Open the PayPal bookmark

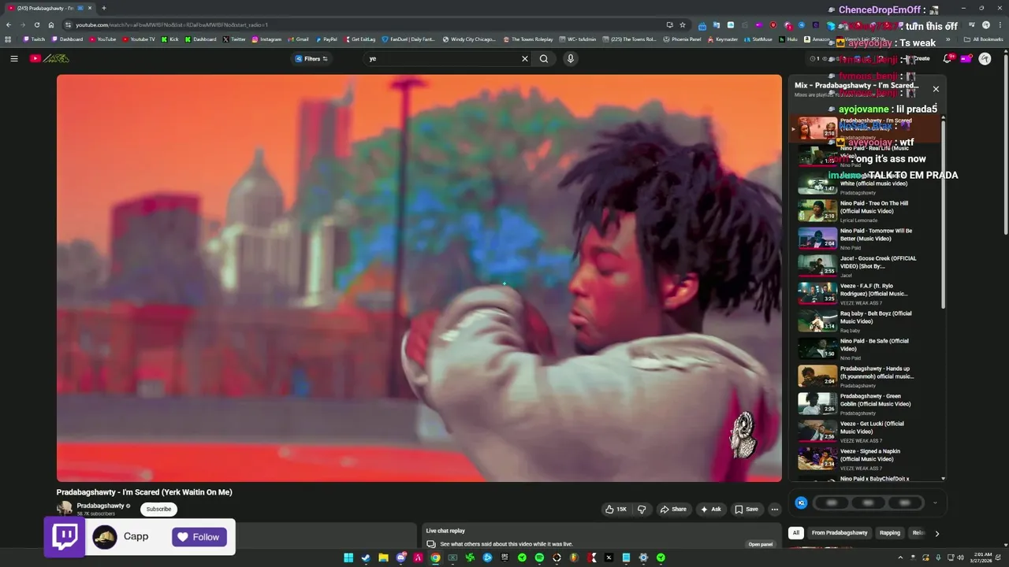point(326,39)
